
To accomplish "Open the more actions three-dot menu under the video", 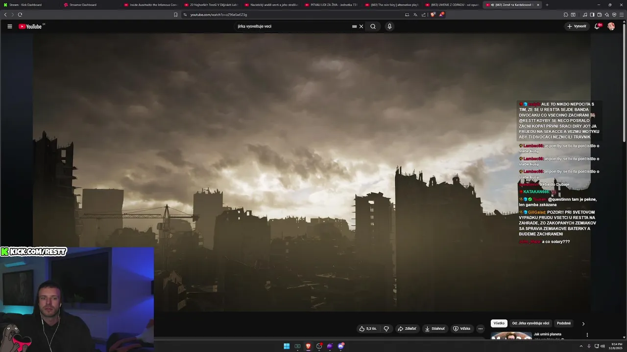I will coord(481,329).
